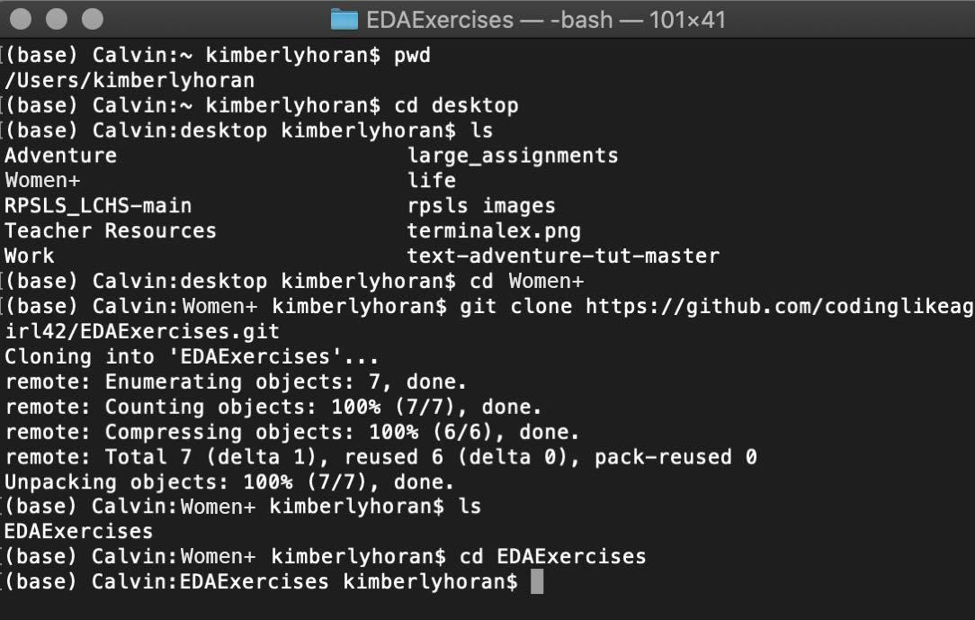Click the terminal cursor block at the prompt
The height and width of the screenshot is (620, 975).
[x=537, y=582]
